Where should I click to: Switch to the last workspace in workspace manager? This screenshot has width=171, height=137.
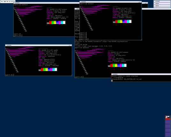coord(168,134)
